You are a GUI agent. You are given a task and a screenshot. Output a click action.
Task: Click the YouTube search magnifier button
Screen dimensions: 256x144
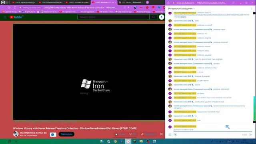click(x=154, y=17)
